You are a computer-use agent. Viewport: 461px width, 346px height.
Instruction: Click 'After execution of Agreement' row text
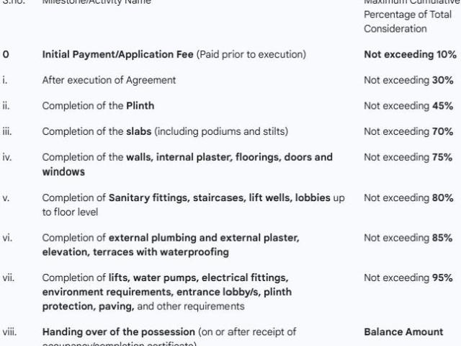click(109, 80)
